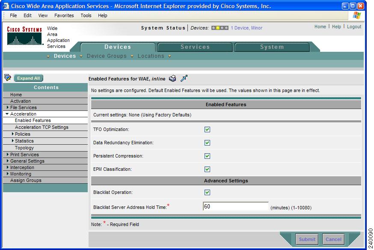Click the Windows flag logo in menu bar
The width and height of the screenshot is (374, 250).
pos(356,15)
